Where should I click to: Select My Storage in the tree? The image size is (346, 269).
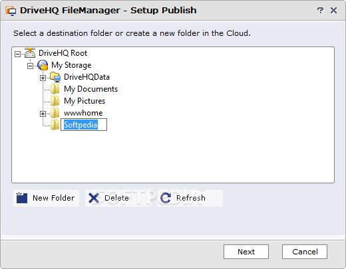click(x=71, y=65)
